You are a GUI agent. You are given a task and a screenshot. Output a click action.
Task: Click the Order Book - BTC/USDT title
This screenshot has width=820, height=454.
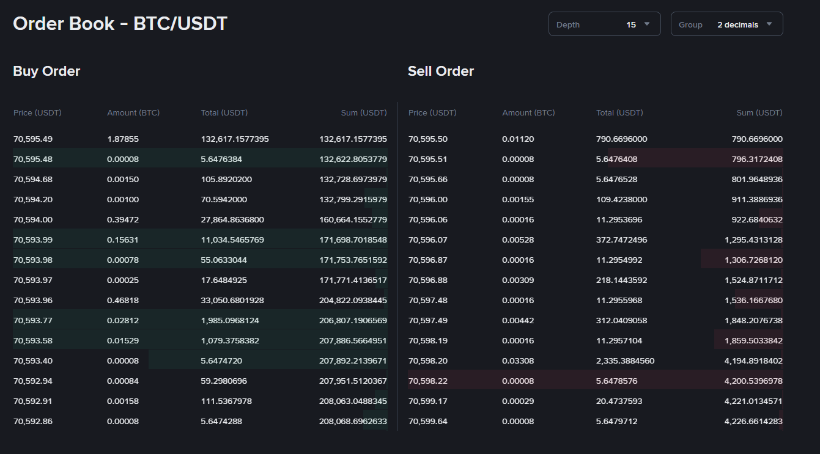(120, 23)
